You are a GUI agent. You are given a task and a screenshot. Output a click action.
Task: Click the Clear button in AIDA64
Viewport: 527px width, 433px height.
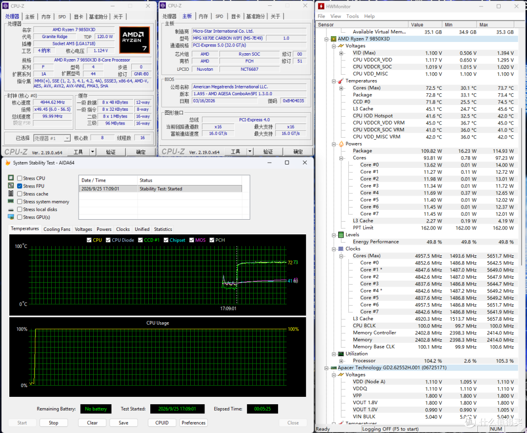coord(92,423)
